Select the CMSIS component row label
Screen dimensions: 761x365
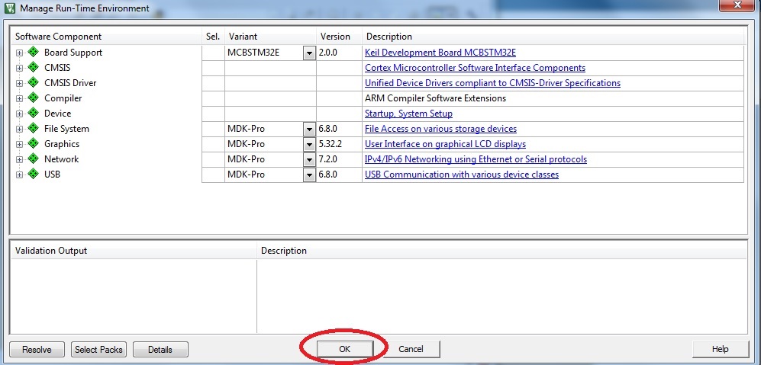coord(56,67)
